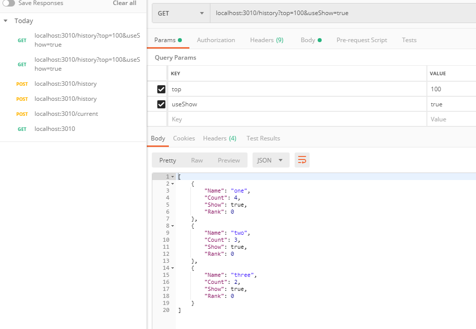Click the empty Value placeholder field

[452, 119]
